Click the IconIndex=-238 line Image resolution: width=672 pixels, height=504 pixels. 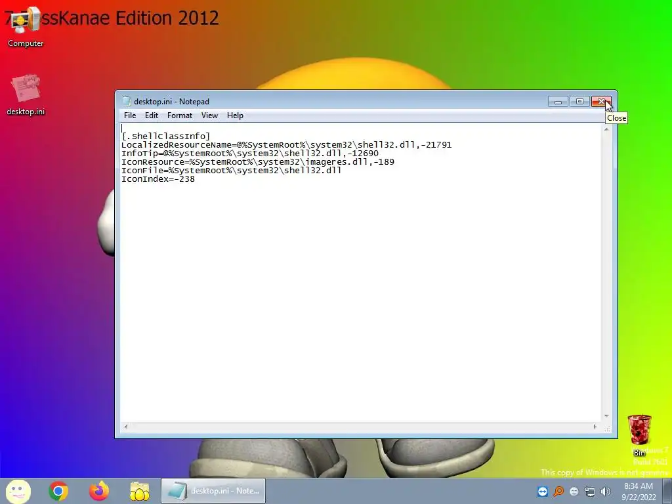158,179
